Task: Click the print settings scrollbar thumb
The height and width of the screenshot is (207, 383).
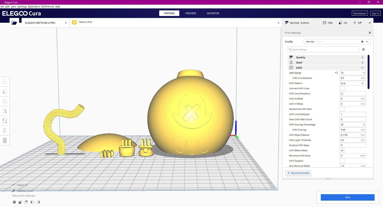Action: click(x=368, y=72)
